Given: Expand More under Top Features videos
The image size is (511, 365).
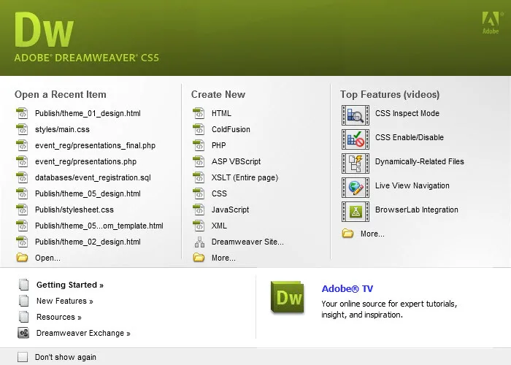Looking at the screenshot, I should [372, 234].
